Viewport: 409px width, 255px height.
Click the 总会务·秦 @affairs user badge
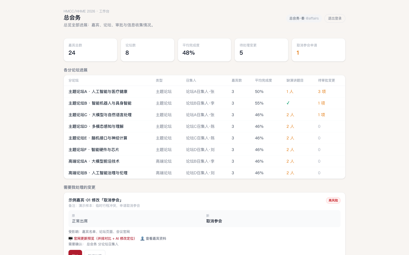[x=304, y=18]
